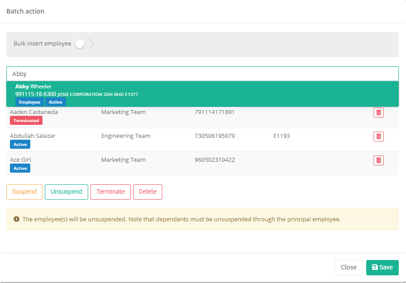The image size is (406, 283).
Task: Select the Abdullah Salazar employee name
Action: pyautogui.click(x=33, y=136)
